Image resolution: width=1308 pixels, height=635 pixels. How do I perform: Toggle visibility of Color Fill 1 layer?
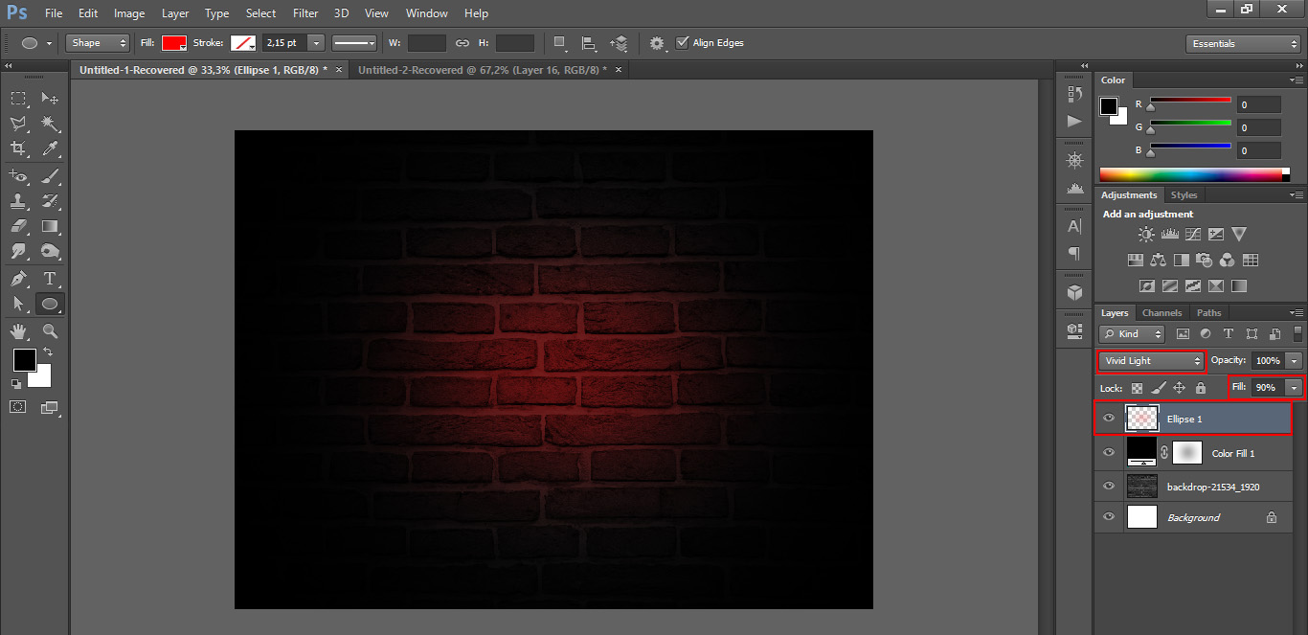click(x=1109, y=453)
